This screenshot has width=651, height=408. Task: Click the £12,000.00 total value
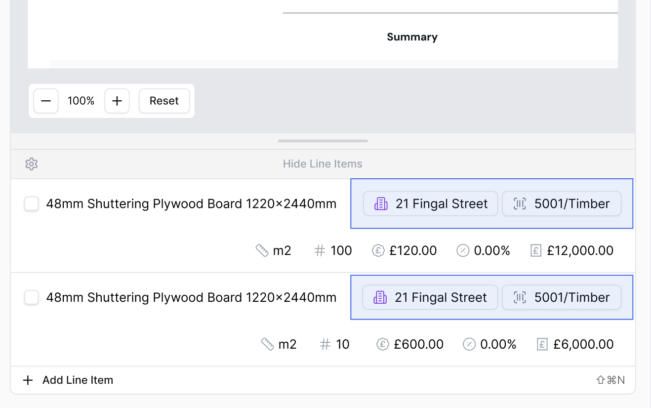pos(580,251)
